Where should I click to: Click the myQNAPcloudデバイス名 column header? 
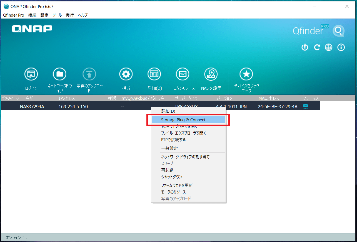pyautogui.click(x=143, y=98)
